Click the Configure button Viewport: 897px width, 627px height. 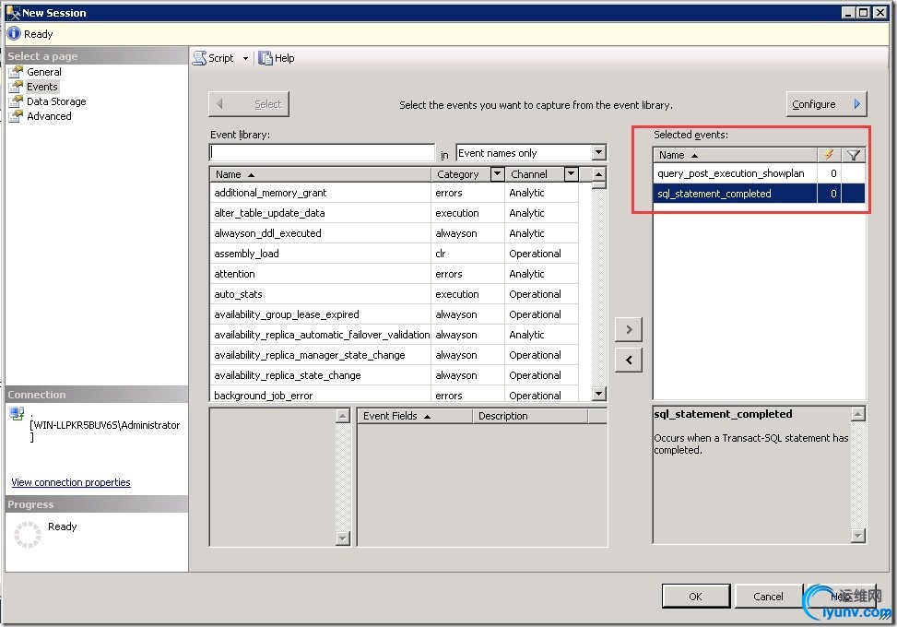click(826, 104)
